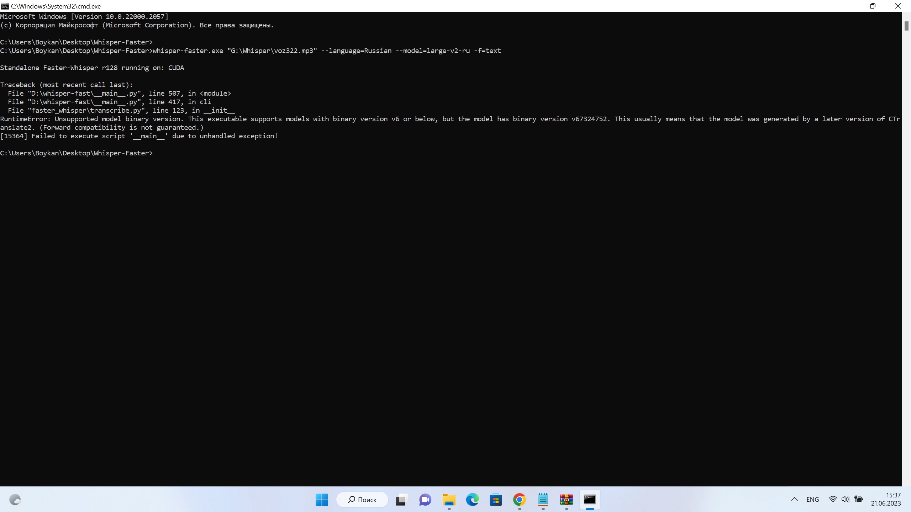Open Google Chrome from the taskbar

pyautogui.click(x=519, y=500)
